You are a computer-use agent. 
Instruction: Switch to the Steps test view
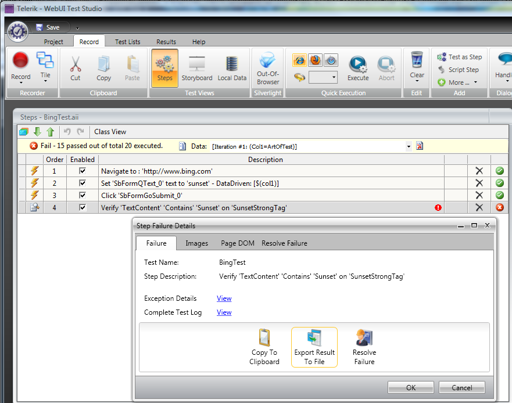click(x=164, y=68)
